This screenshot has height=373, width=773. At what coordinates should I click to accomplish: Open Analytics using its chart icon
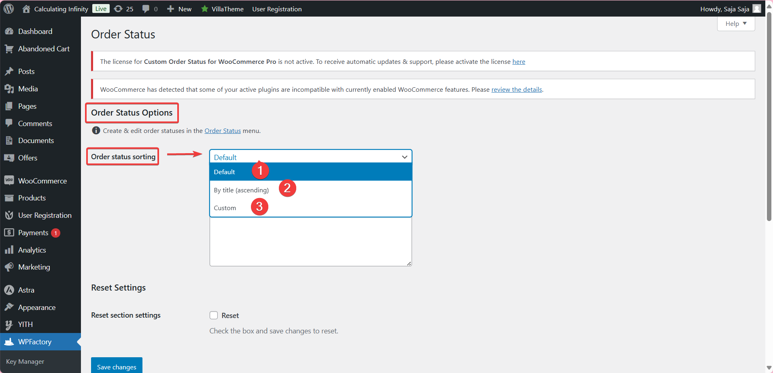pos(10,250)
